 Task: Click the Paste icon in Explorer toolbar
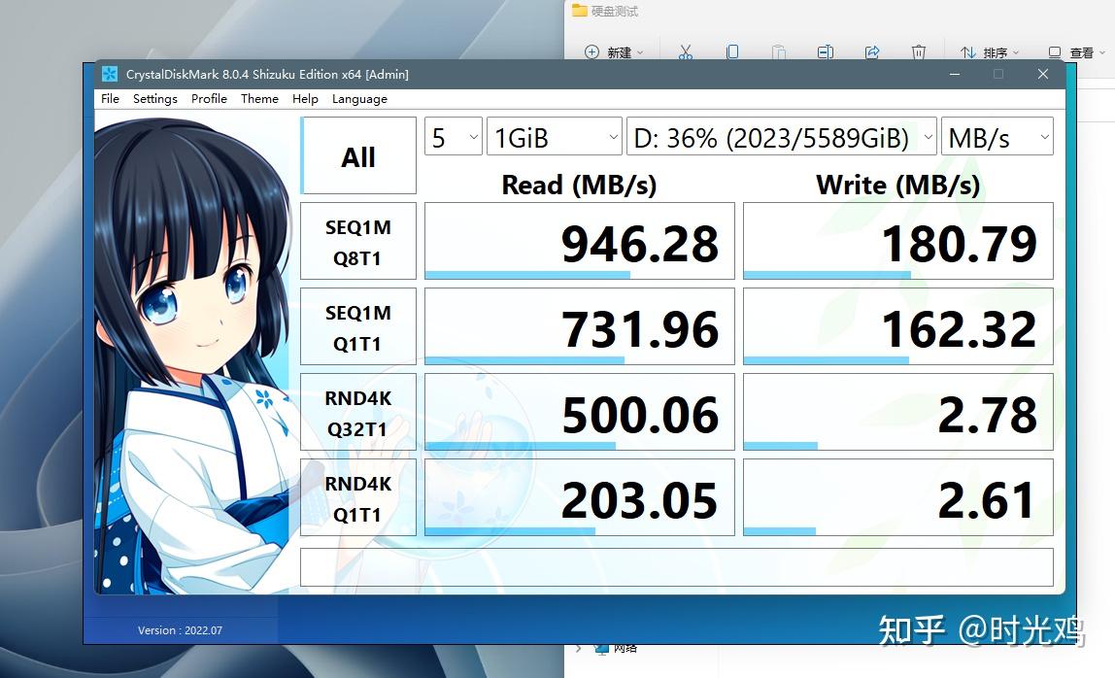[780, 51]
